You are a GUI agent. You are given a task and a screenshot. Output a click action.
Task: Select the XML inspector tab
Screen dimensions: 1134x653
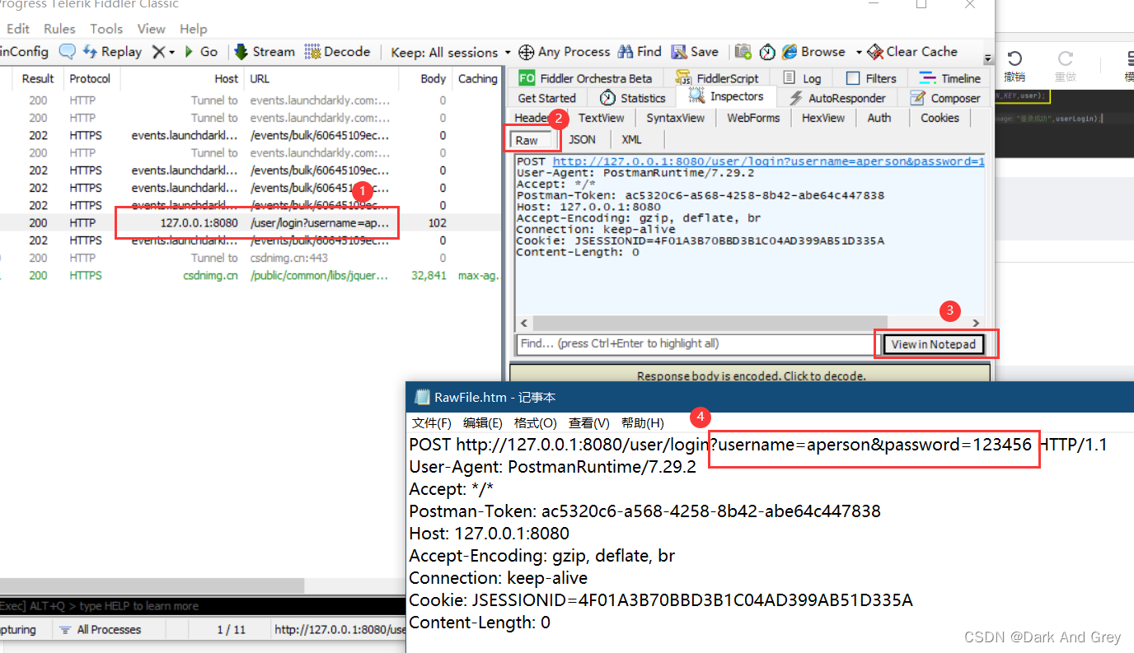click(x=631, y=140)
